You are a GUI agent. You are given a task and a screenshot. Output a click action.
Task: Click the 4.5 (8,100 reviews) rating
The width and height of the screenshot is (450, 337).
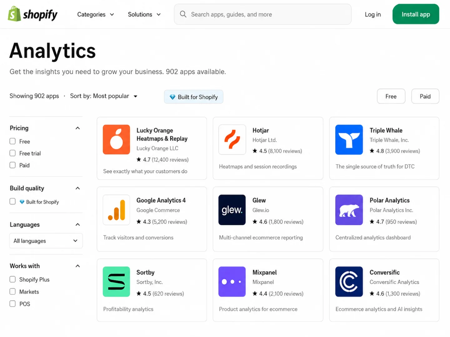[x=277, y=151]
